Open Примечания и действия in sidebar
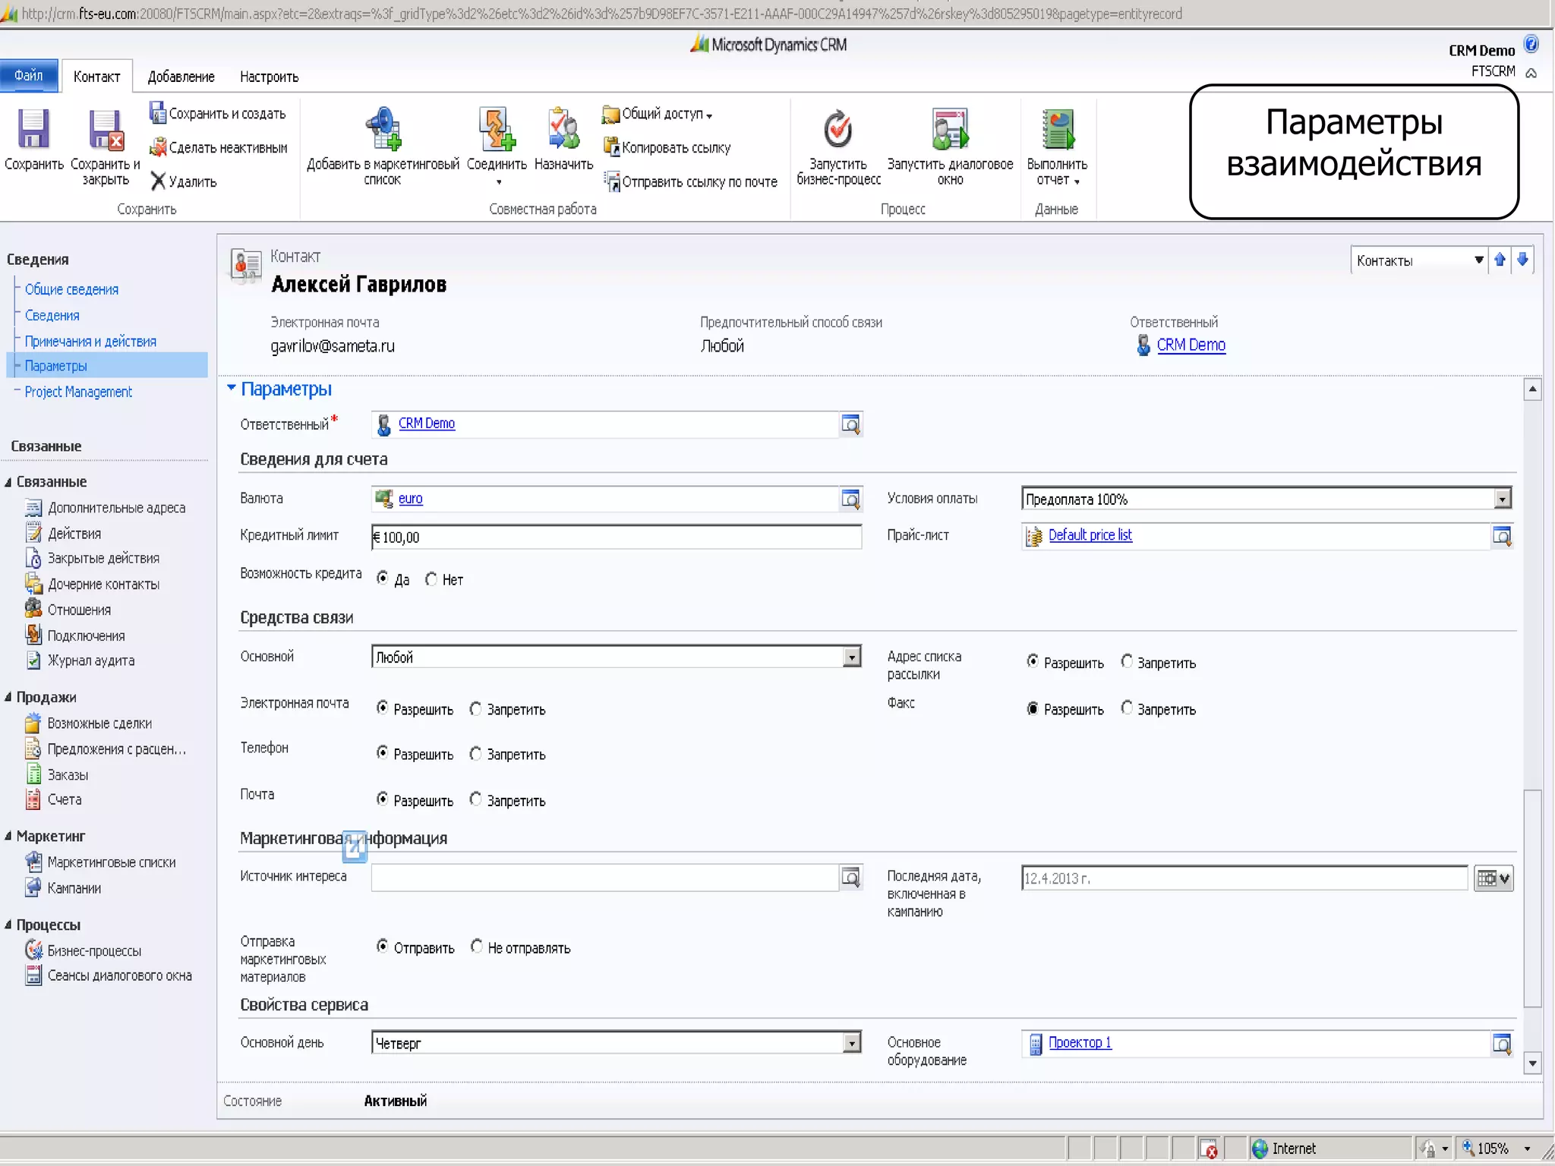1555x1166 pixels. point(90,342)
